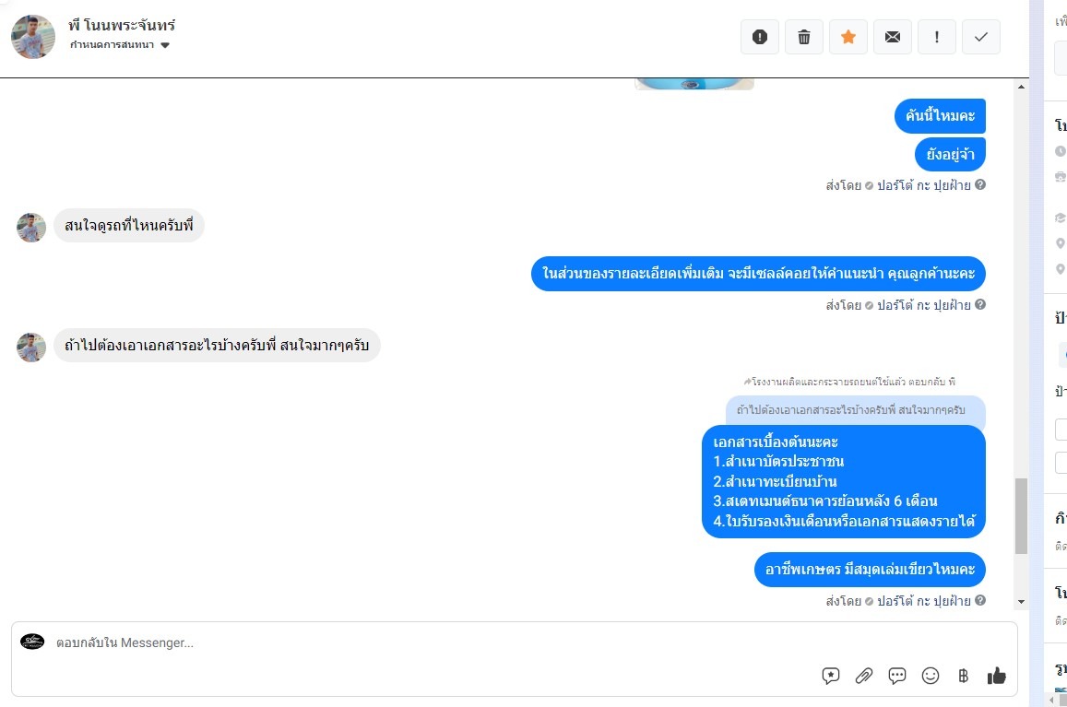Image resolution: width=1067 pixels, height=707 pixels.
Task: Send a thumbs-up like
Action: tap(996, 676)
